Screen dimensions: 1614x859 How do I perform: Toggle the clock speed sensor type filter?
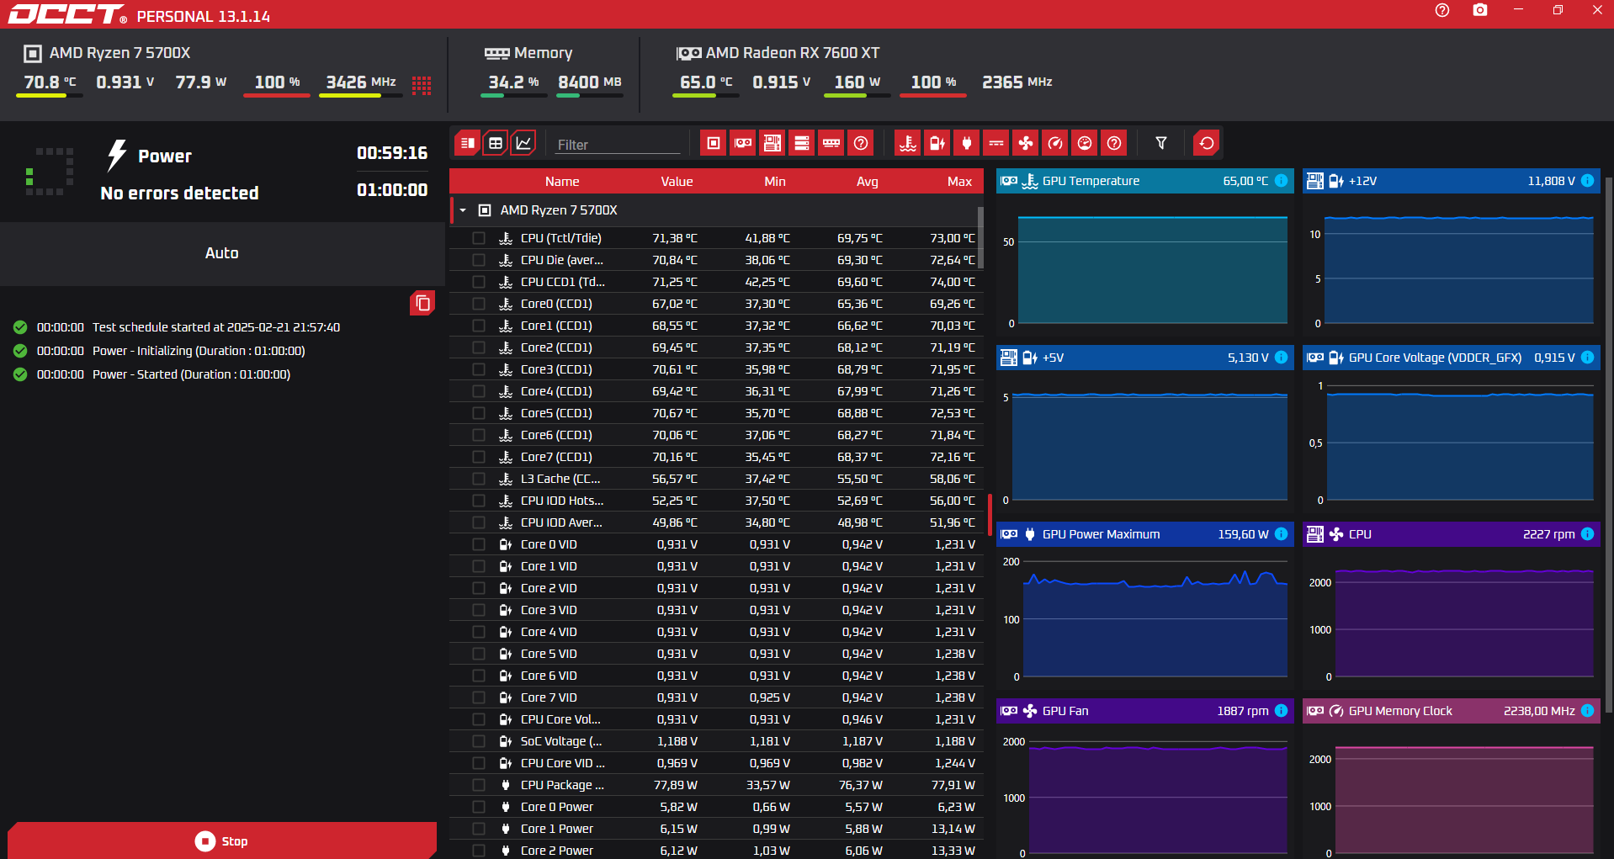(x=1055, y=143)
